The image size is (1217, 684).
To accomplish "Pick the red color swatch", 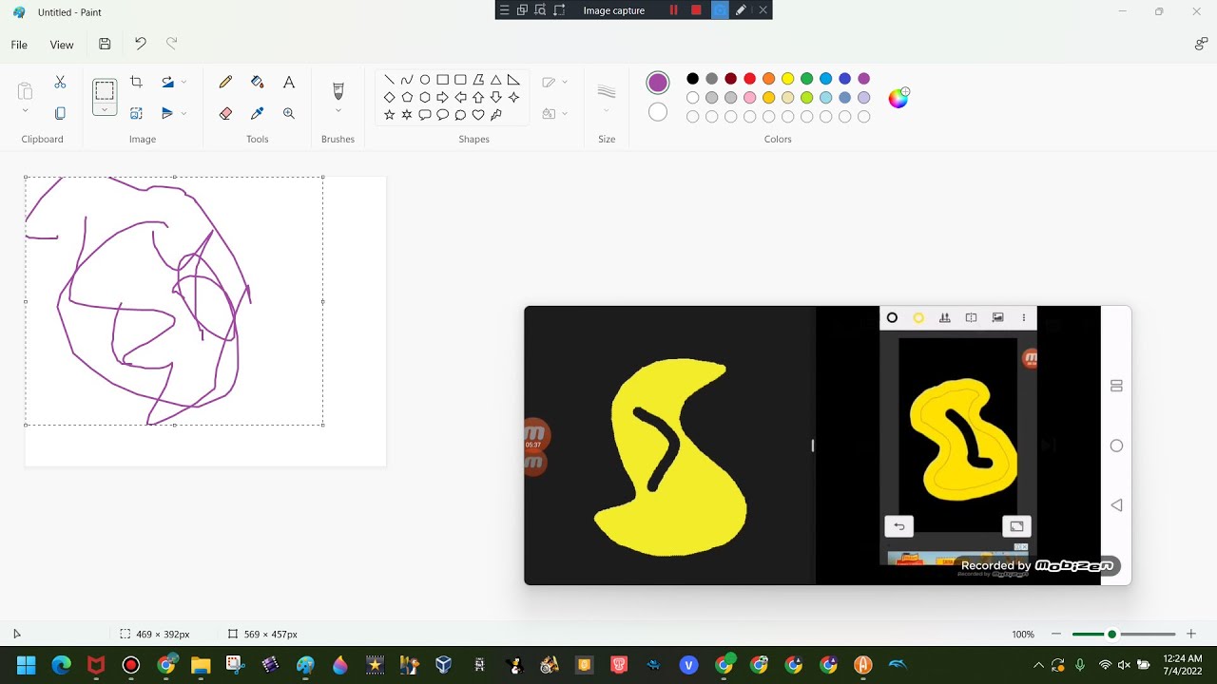I will (x=750, y=79).
